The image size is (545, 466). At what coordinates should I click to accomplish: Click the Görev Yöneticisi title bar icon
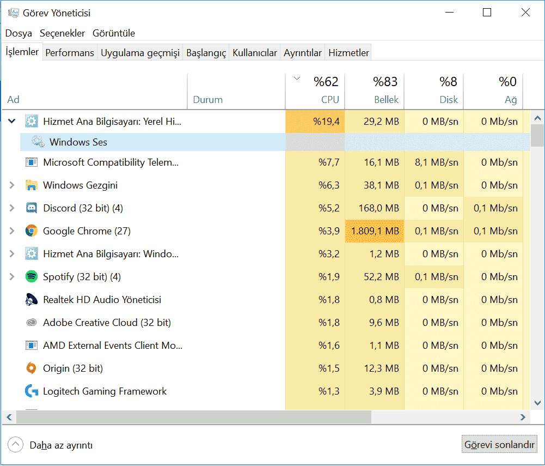13,13
